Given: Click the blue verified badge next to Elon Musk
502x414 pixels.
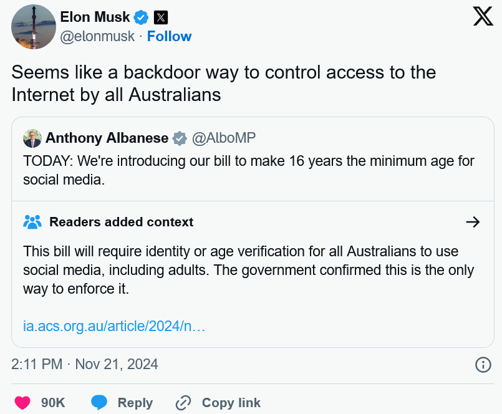Looking at the screenshot, I should [x=141, y=17].
